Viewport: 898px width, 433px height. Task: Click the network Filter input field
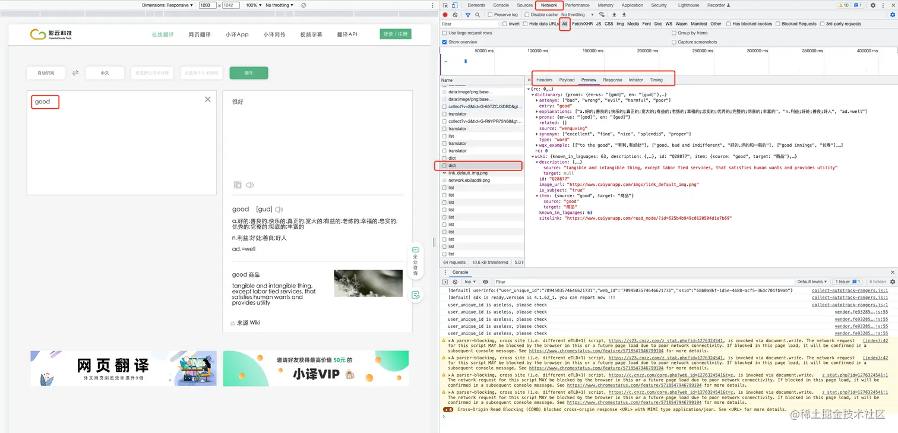click(470, 24)
